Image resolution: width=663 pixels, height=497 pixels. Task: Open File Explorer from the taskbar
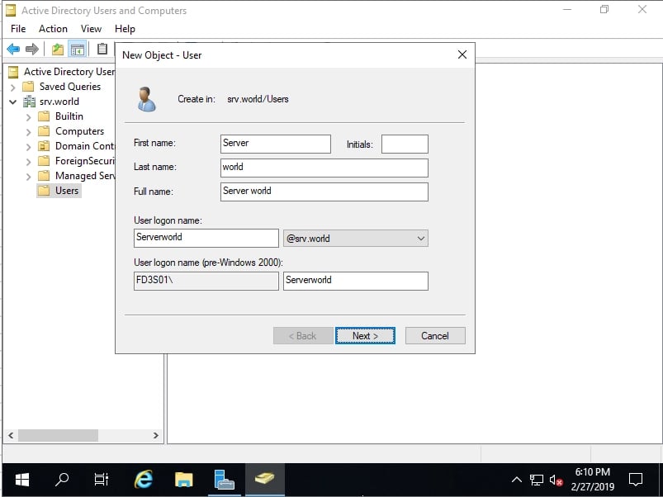[183, 479]
